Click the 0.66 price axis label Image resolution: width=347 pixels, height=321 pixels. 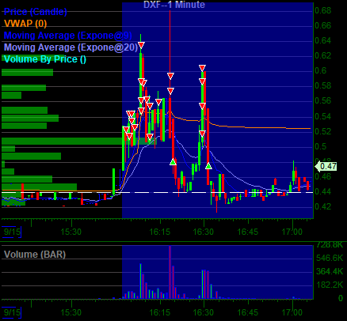click(x=322, y=25)
